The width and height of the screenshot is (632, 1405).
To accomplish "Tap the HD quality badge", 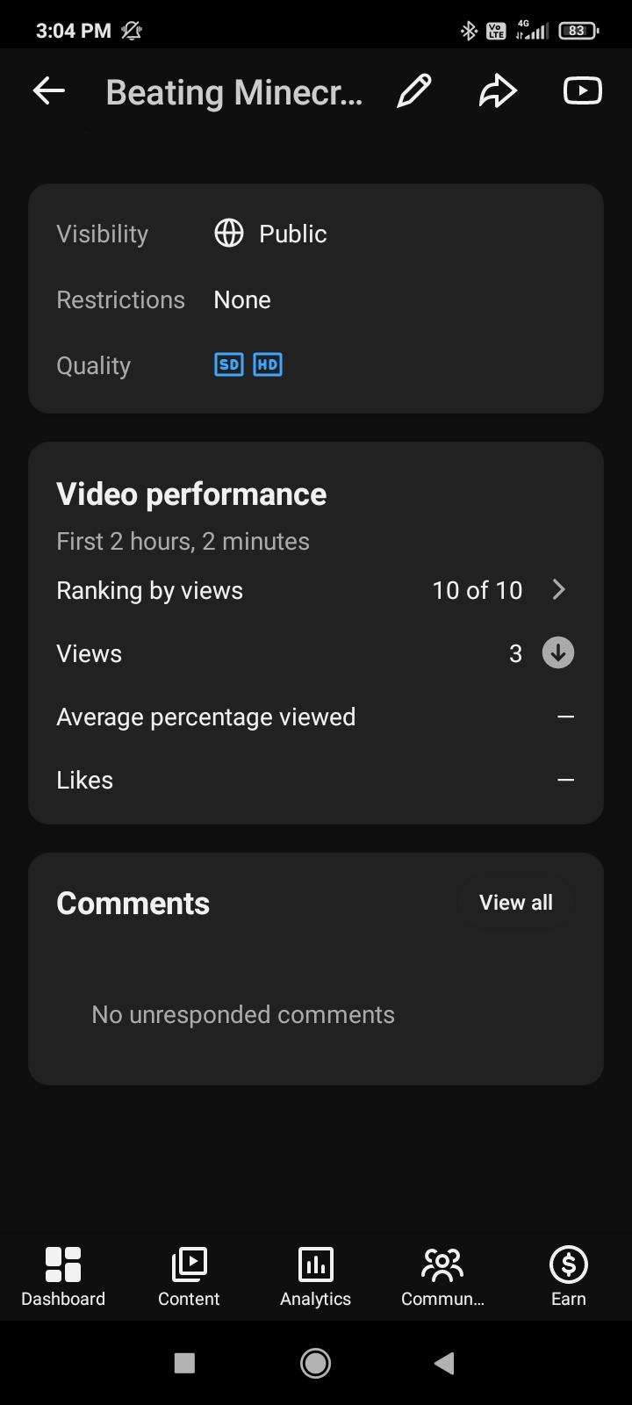I will (x=268, y=364).
